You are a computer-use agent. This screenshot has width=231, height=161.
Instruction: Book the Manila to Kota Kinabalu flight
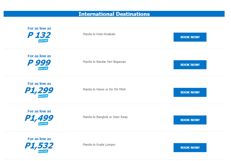(x=190, y=37)
